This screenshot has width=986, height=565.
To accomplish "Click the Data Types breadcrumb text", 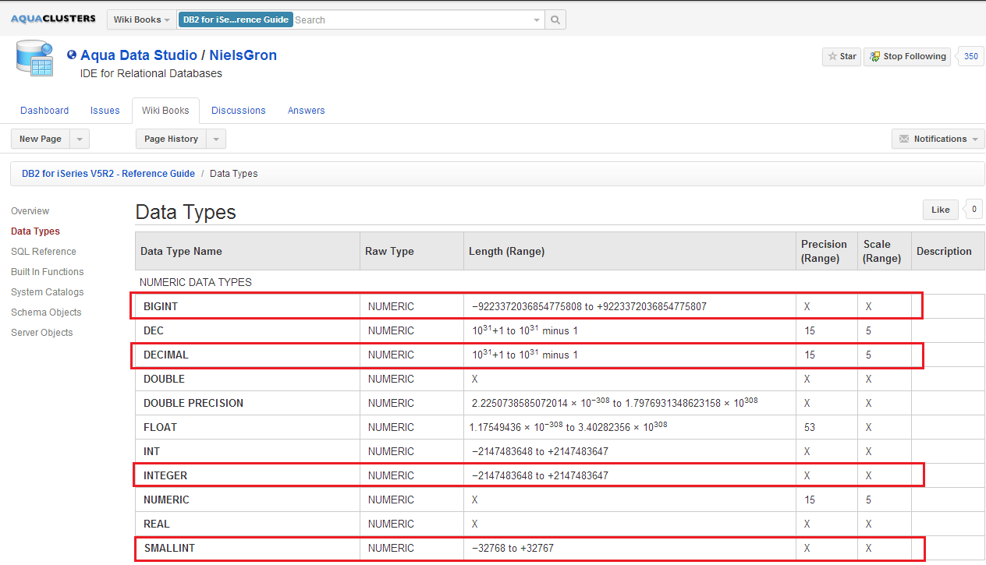I will coord(234,174).
